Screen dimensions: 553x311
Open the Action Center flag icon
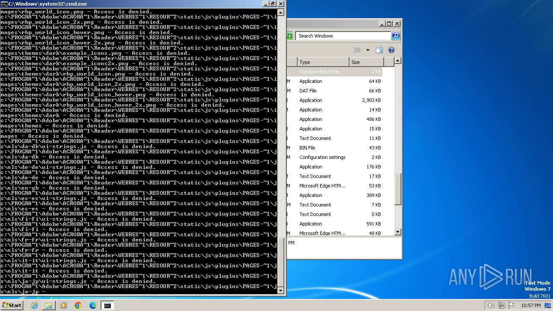tap(512, 305)
